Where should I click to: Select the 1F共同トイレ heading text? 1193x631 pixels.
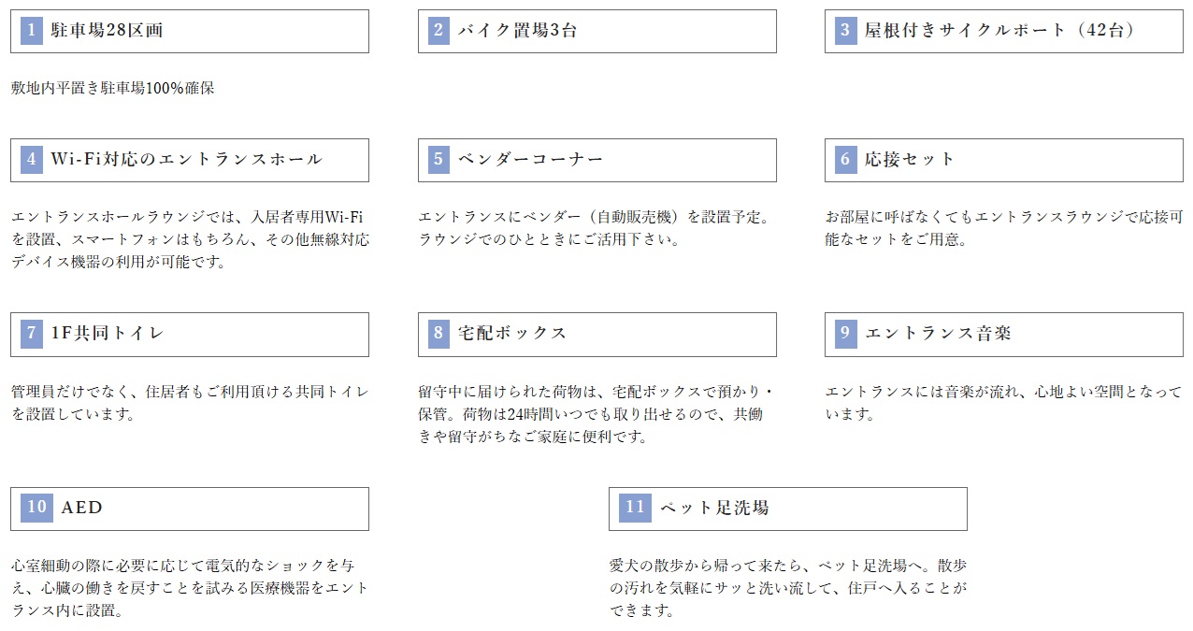108,334
